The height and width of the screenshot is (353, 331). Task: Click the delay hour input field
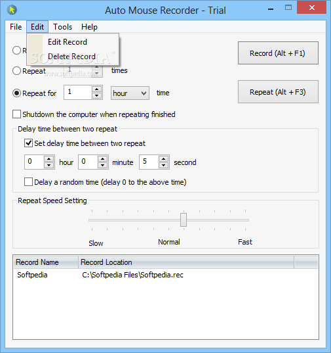click(34, 162)
